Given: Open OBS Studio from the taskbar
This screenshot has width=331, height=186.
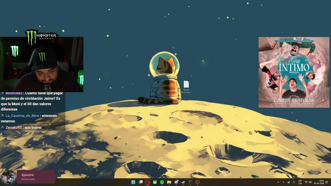Looking at the screenshot, I should [198, 182].
